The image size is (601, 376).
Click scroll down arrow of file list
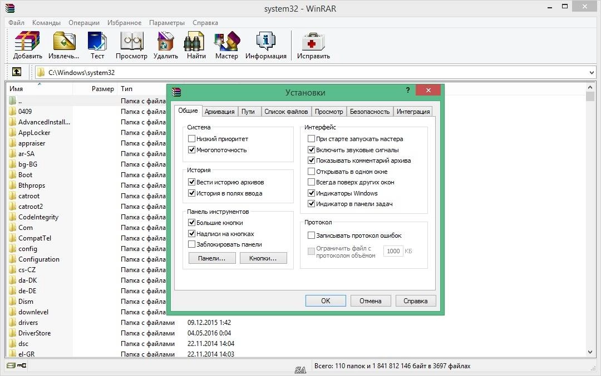[x=590, y=352]
